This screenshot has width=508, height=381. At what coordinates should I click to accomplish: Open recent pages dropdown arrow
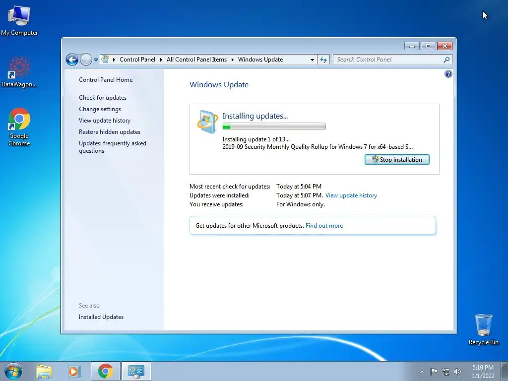coord(96,60)
